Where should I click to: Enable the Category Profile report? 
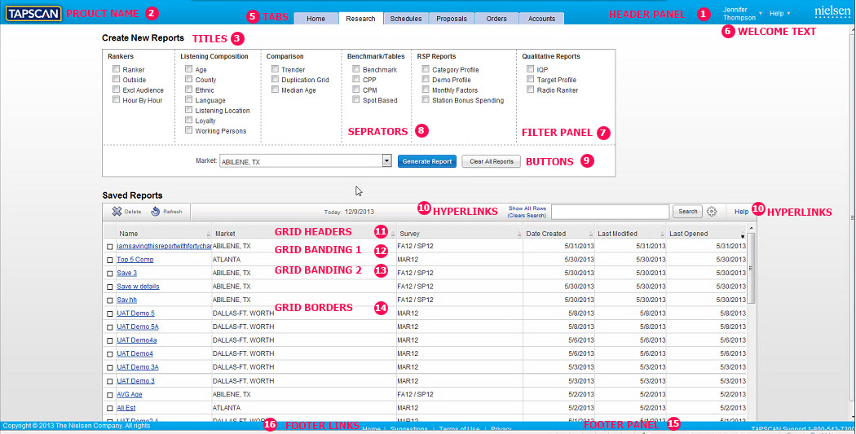click(x=426, y=69)
